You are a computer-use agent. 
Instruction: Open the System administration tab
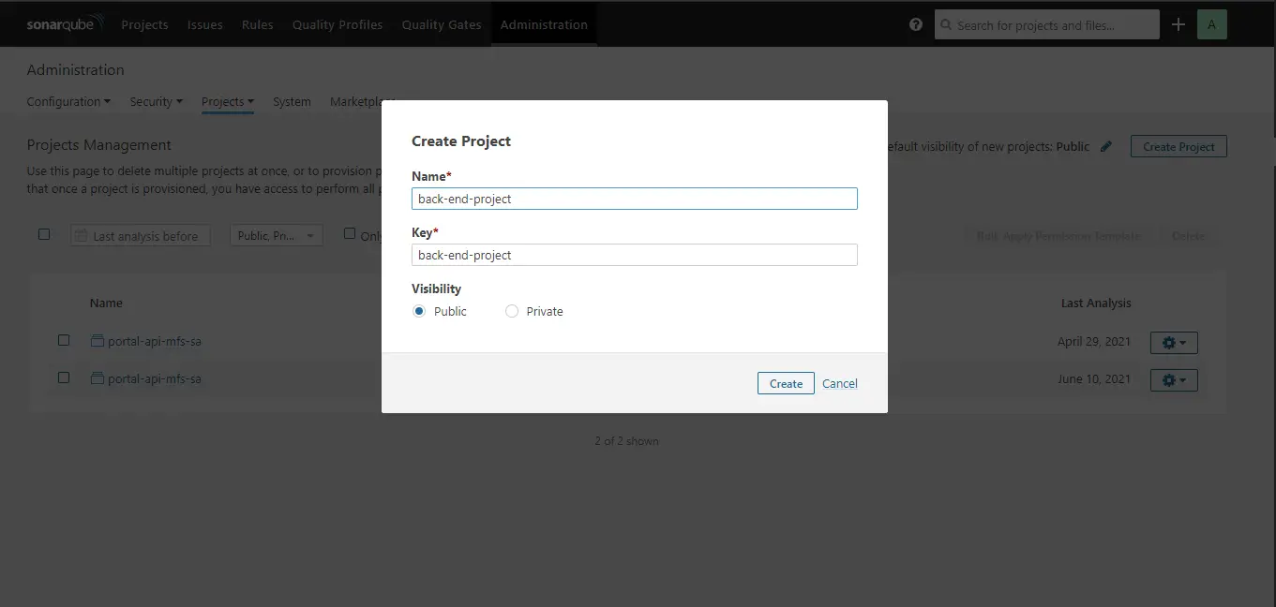coord(292,101)
